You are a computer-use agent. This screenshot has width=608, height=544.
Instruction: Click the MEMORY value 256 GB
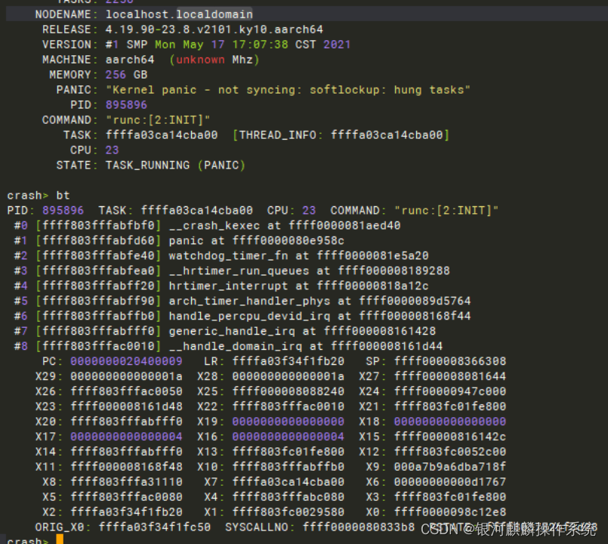click(126, 75)
